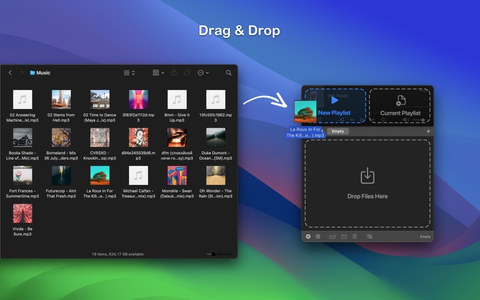Select the dfm (спокойной ночи) mp3 file
Viewport: 480px width, 300px height.
pyautogui.click(x=176, y=144)
